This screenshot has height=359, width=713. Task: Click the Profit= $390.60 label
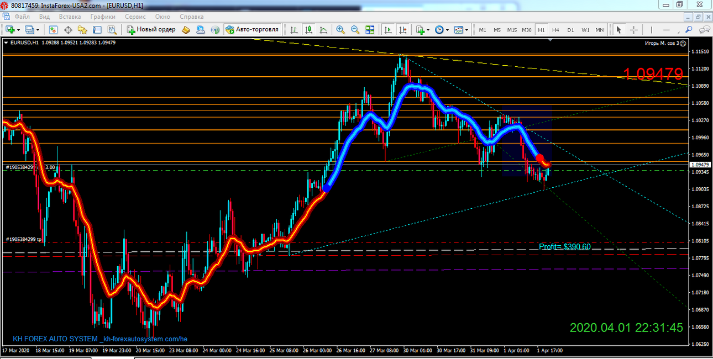(x=565, y=246)
